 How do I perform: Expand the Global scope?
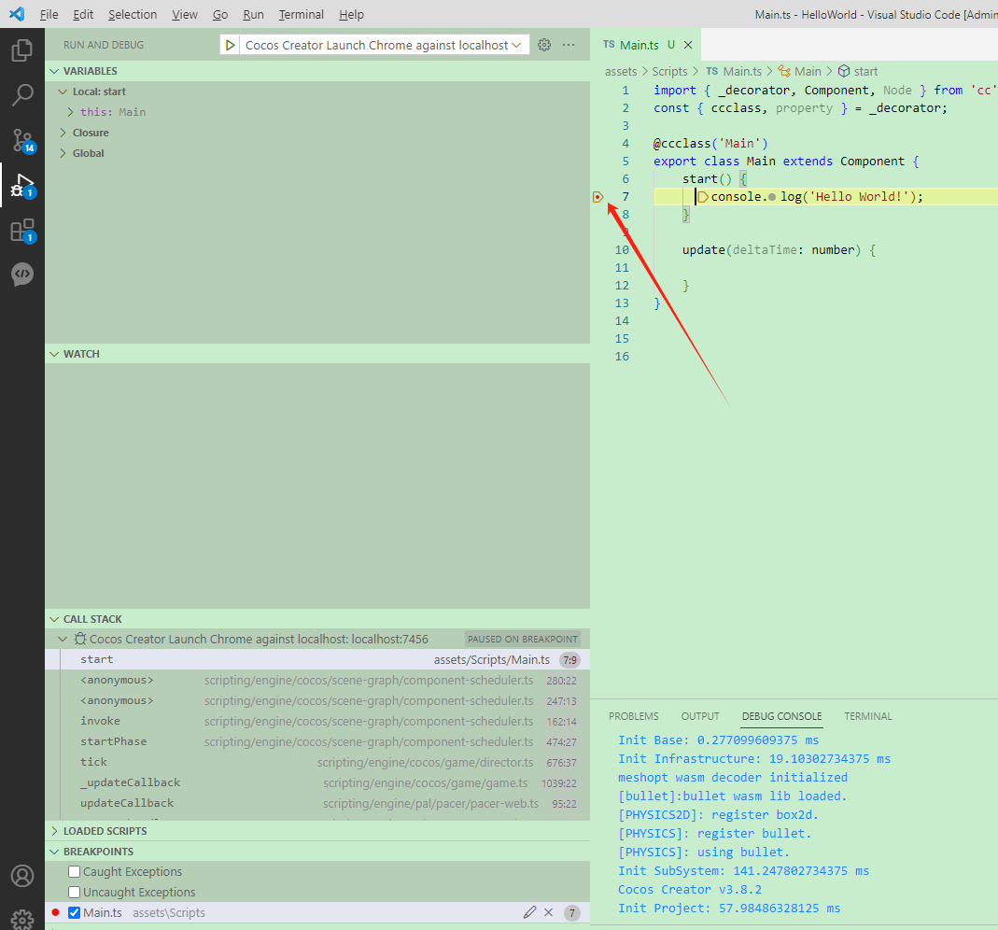click(63, 153)
